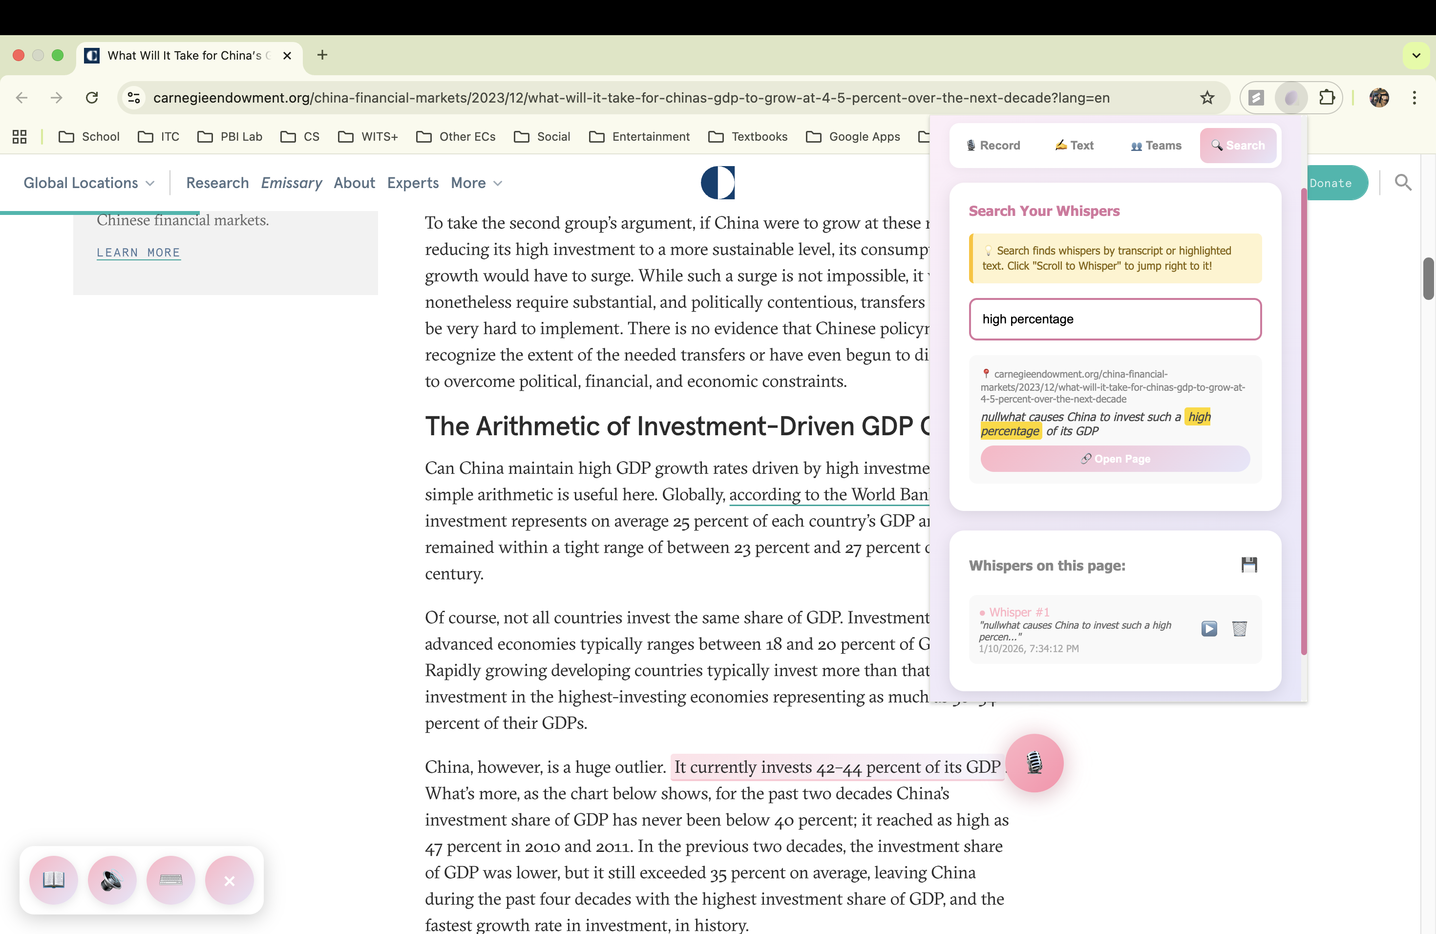The image size is (1436, 934).
Task: Open the browser extensions puzzle icon
Action: click(1327, 98)
